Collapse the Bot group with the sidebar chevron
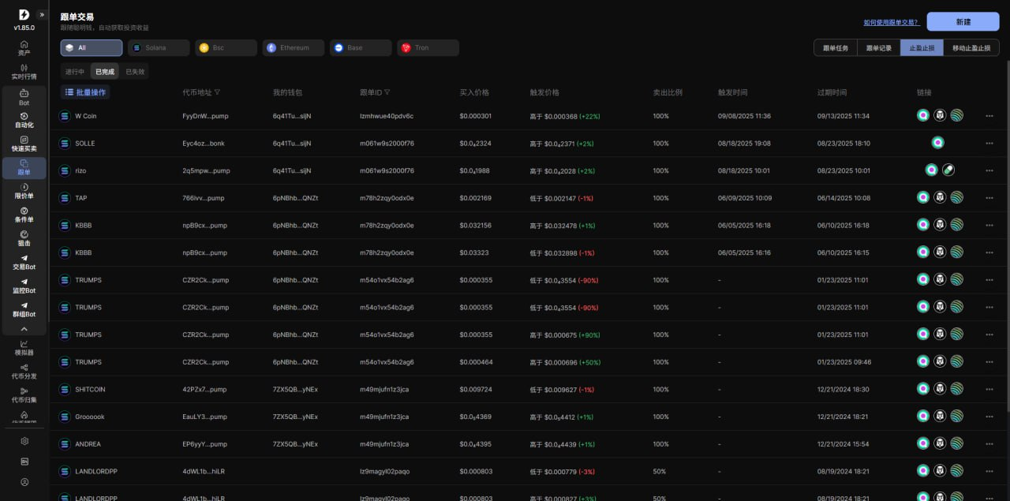The image size is (1010, 501). point(24,329)
